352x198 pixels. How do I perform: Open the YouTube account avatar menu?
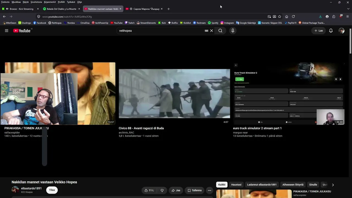(x=342, y=31)
